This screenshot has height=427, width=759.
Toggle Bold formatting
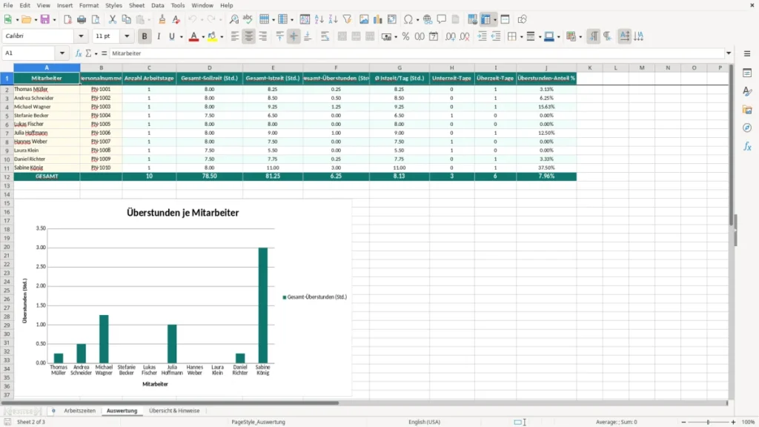pyautogui.click(x=145, y=36)
